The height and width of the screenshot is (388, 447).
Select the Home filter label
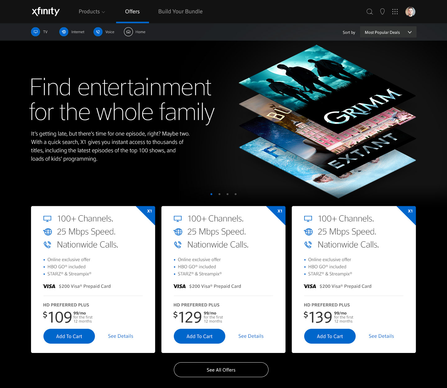click(x=140, y=32)
